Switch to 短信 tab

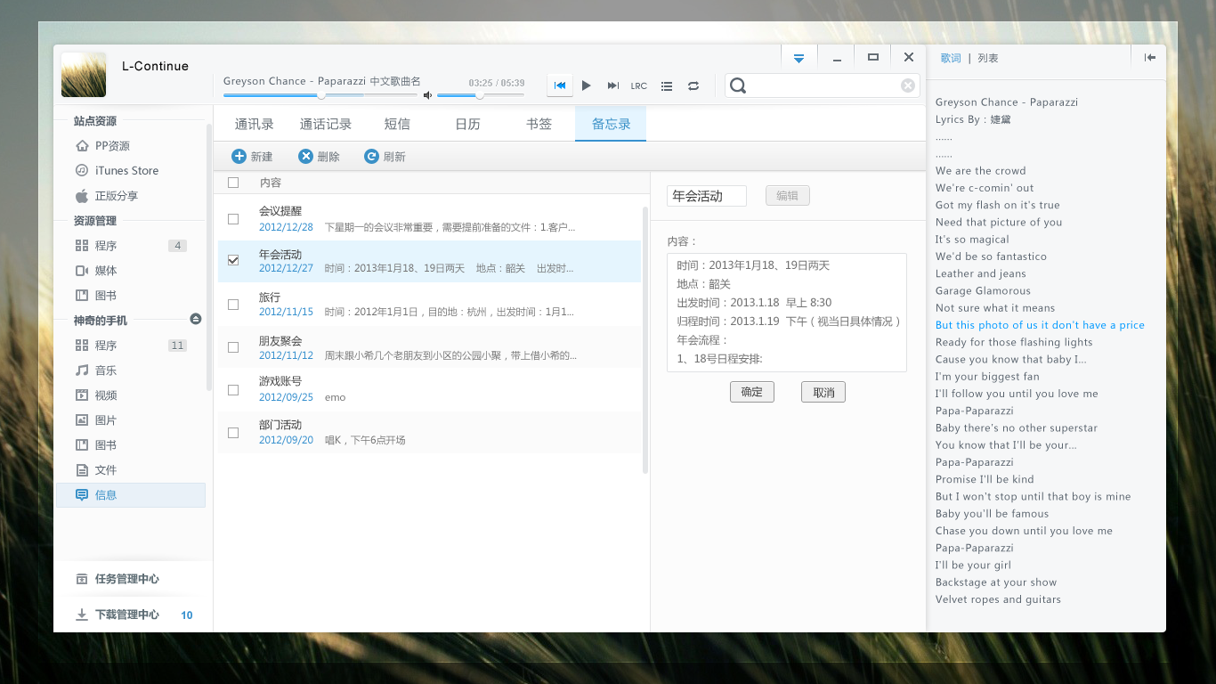pos(397,124)
